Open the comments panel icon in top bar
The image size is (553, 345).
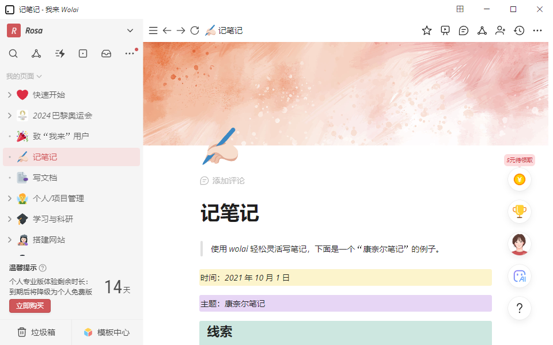click(x=463, y=30)
